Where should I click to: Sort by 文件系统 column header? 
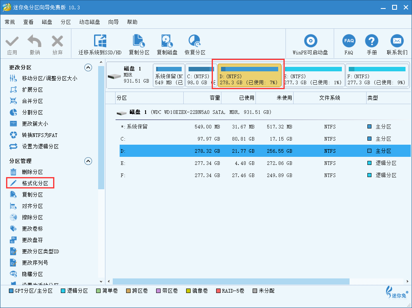point(330,98)
